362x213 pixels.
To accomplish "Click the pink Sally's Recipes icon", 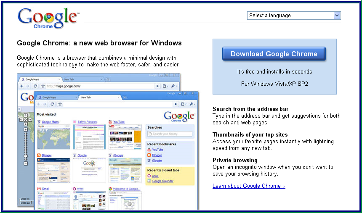I will tap(75, 122).
